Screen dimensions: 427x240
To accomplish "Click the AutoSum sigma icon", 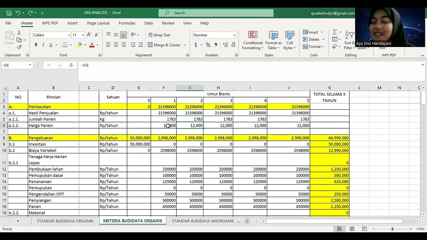I will pos(335,32).
